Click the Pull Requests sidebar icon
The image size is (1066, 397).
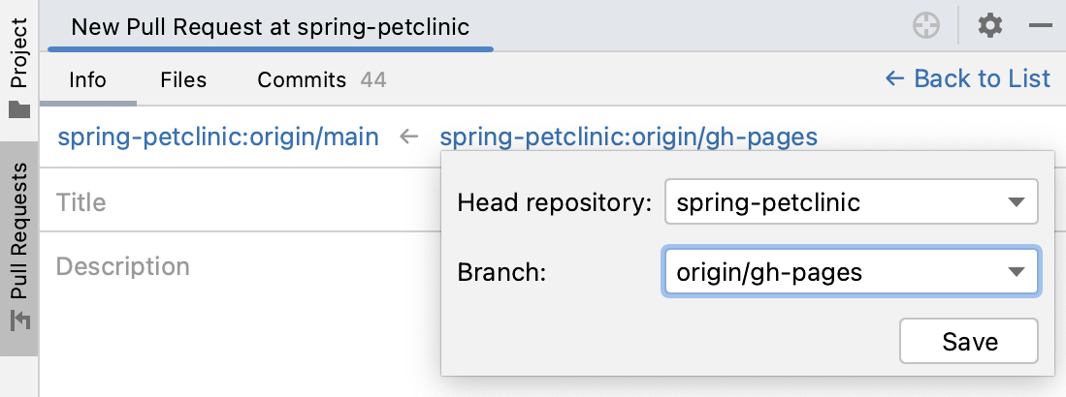click(x=19, y=321)
